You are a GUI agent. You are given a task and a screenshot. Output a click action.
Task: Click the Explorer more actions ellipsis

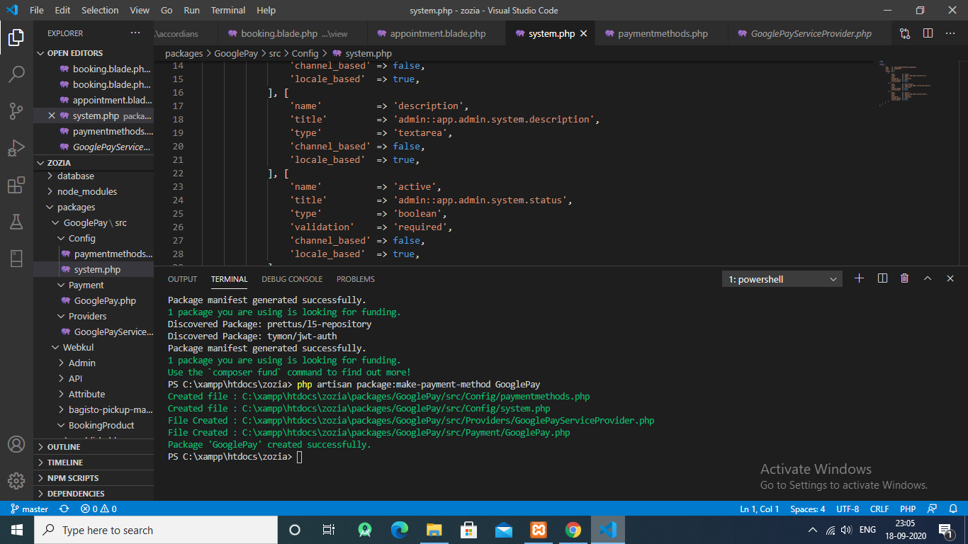click(x=135, y=33)
